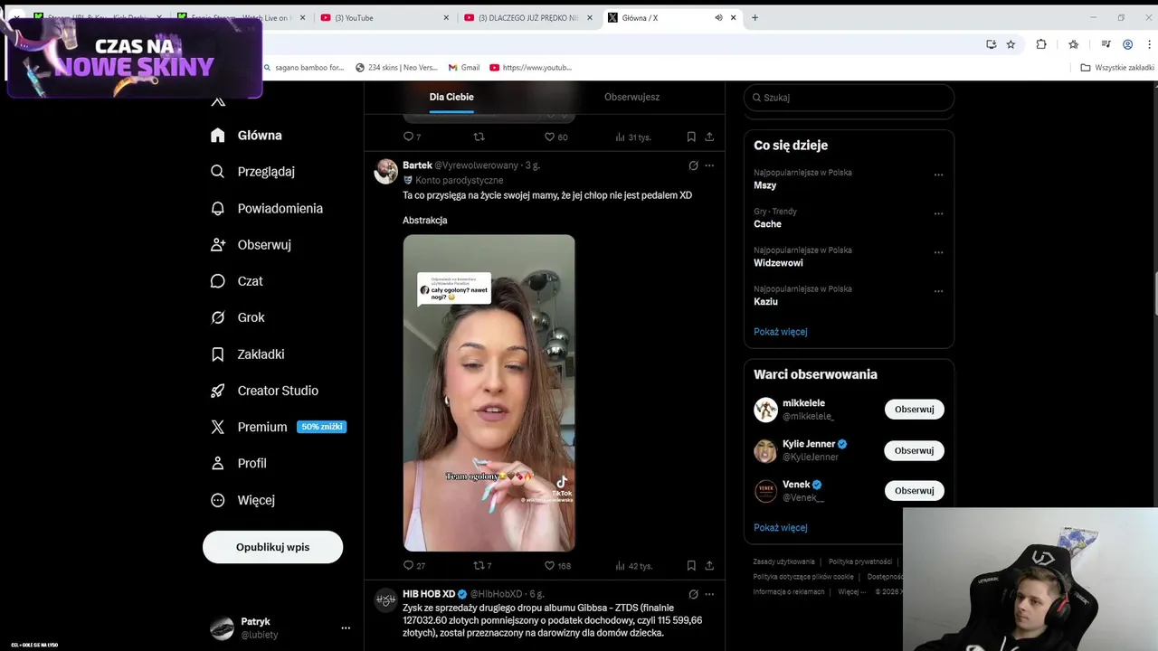The width and height of the screenshot is (1158, 651).
Task: Open Bartek's profile avatar
Action: click(386, 171)
